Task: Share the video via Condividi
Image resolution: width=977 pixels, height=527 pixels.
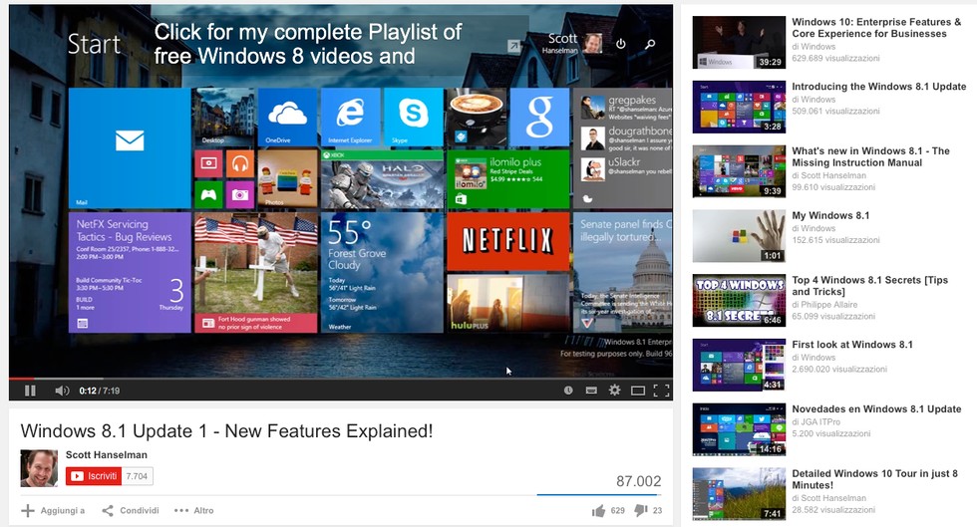Action: [x=131, y=510]
